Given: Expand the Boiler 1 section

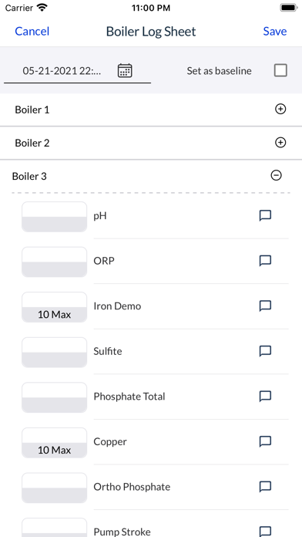Looking at the screenshot, I should 280,110.
